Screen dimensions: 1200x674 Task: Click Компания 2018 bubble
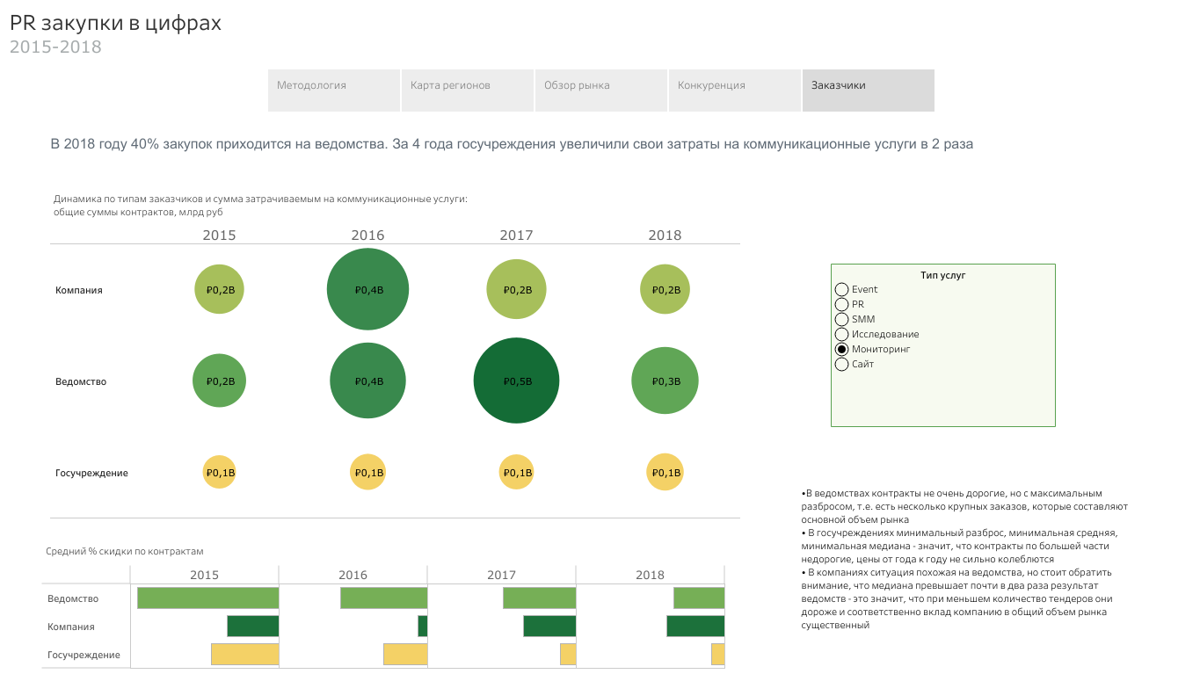pos(665,289)
